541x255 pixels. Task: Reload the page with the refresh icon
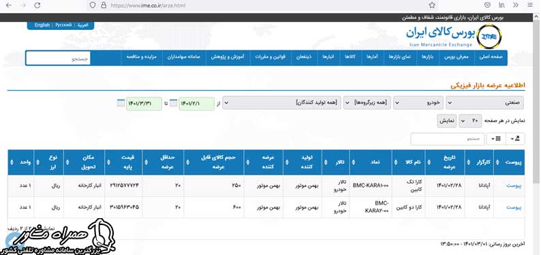37,5
